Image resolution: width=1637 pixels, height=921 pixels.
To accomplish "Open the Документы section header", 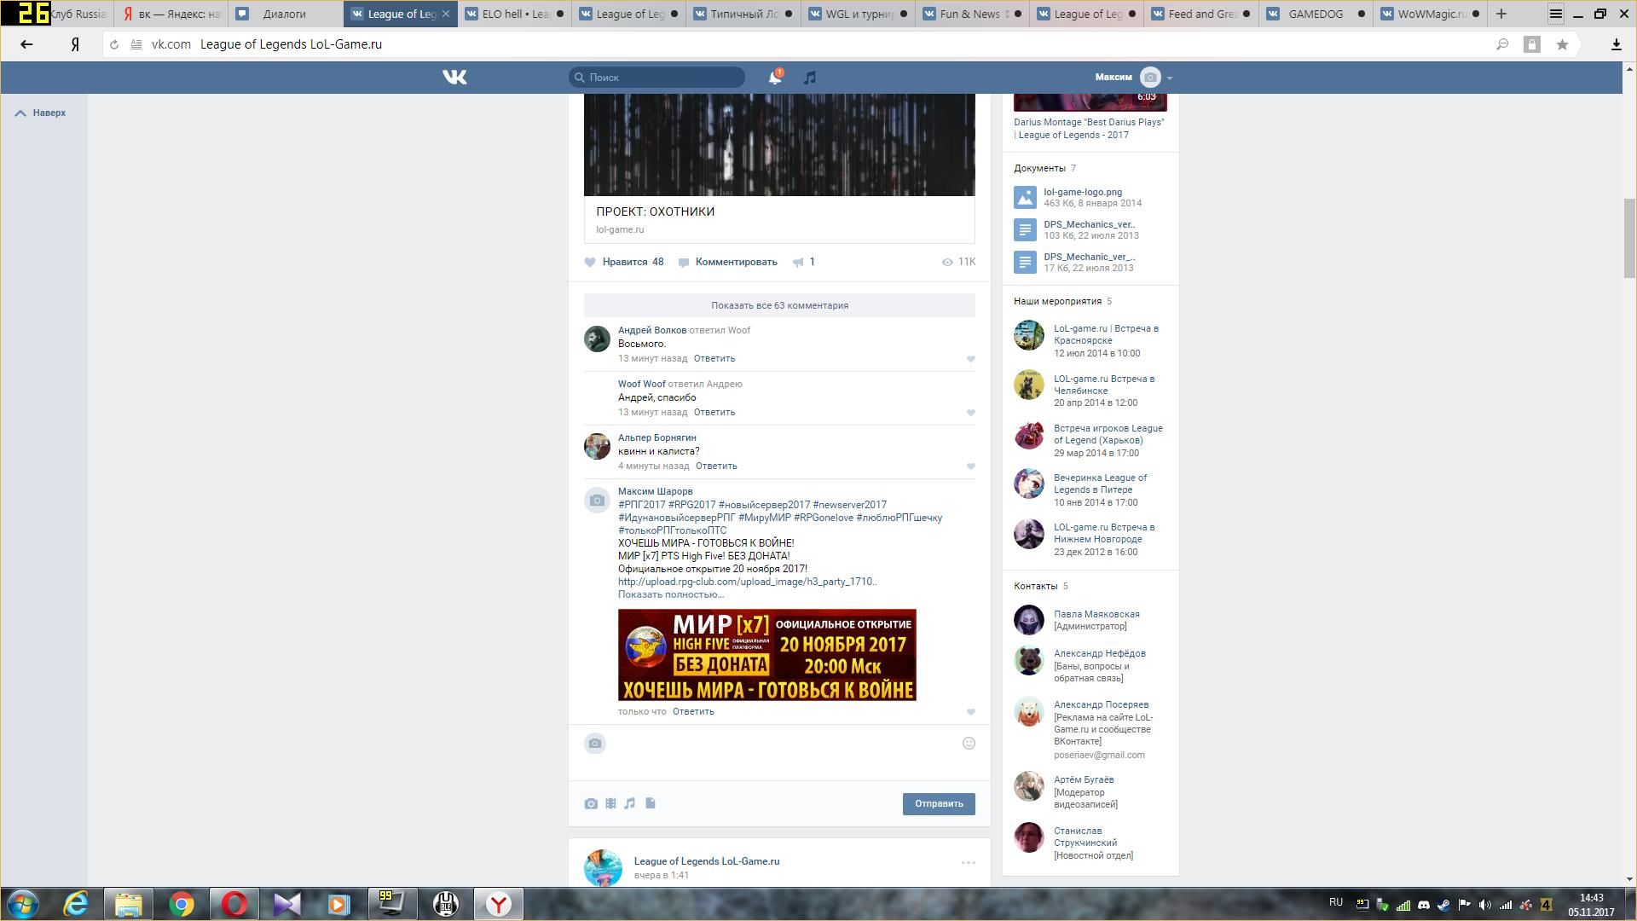I will [x=1044, y=168].
